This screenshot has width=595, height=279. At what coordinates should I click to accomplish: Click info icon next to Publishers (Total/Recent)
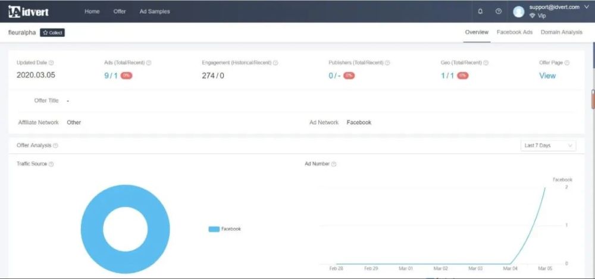(387, 63)
